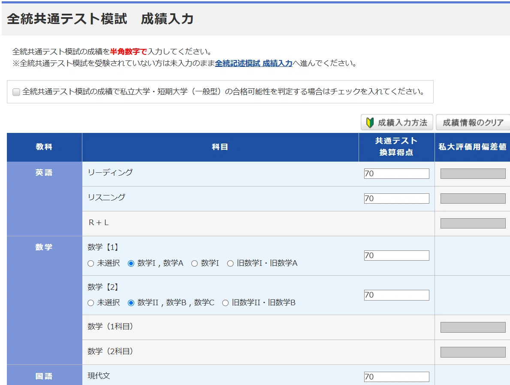Click the 国語 subject cell
Image resolution: width=510 pixels, height=385 pixels.
click(x=44, y=375)
